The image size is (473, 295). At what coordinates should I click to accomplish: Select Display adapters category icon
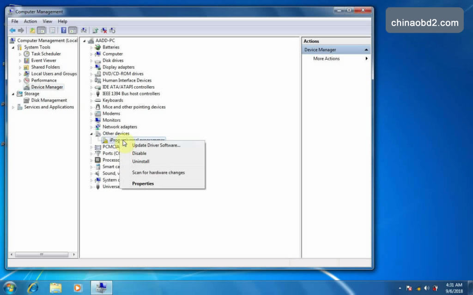tap(98, 67)
